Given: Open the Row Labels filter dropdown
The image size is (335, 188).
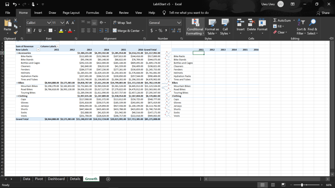Looking at the screenshot, I should 38,50.
